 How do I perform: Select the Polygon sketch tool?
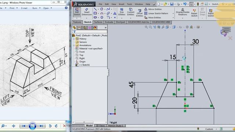click(x=102, y=17)
